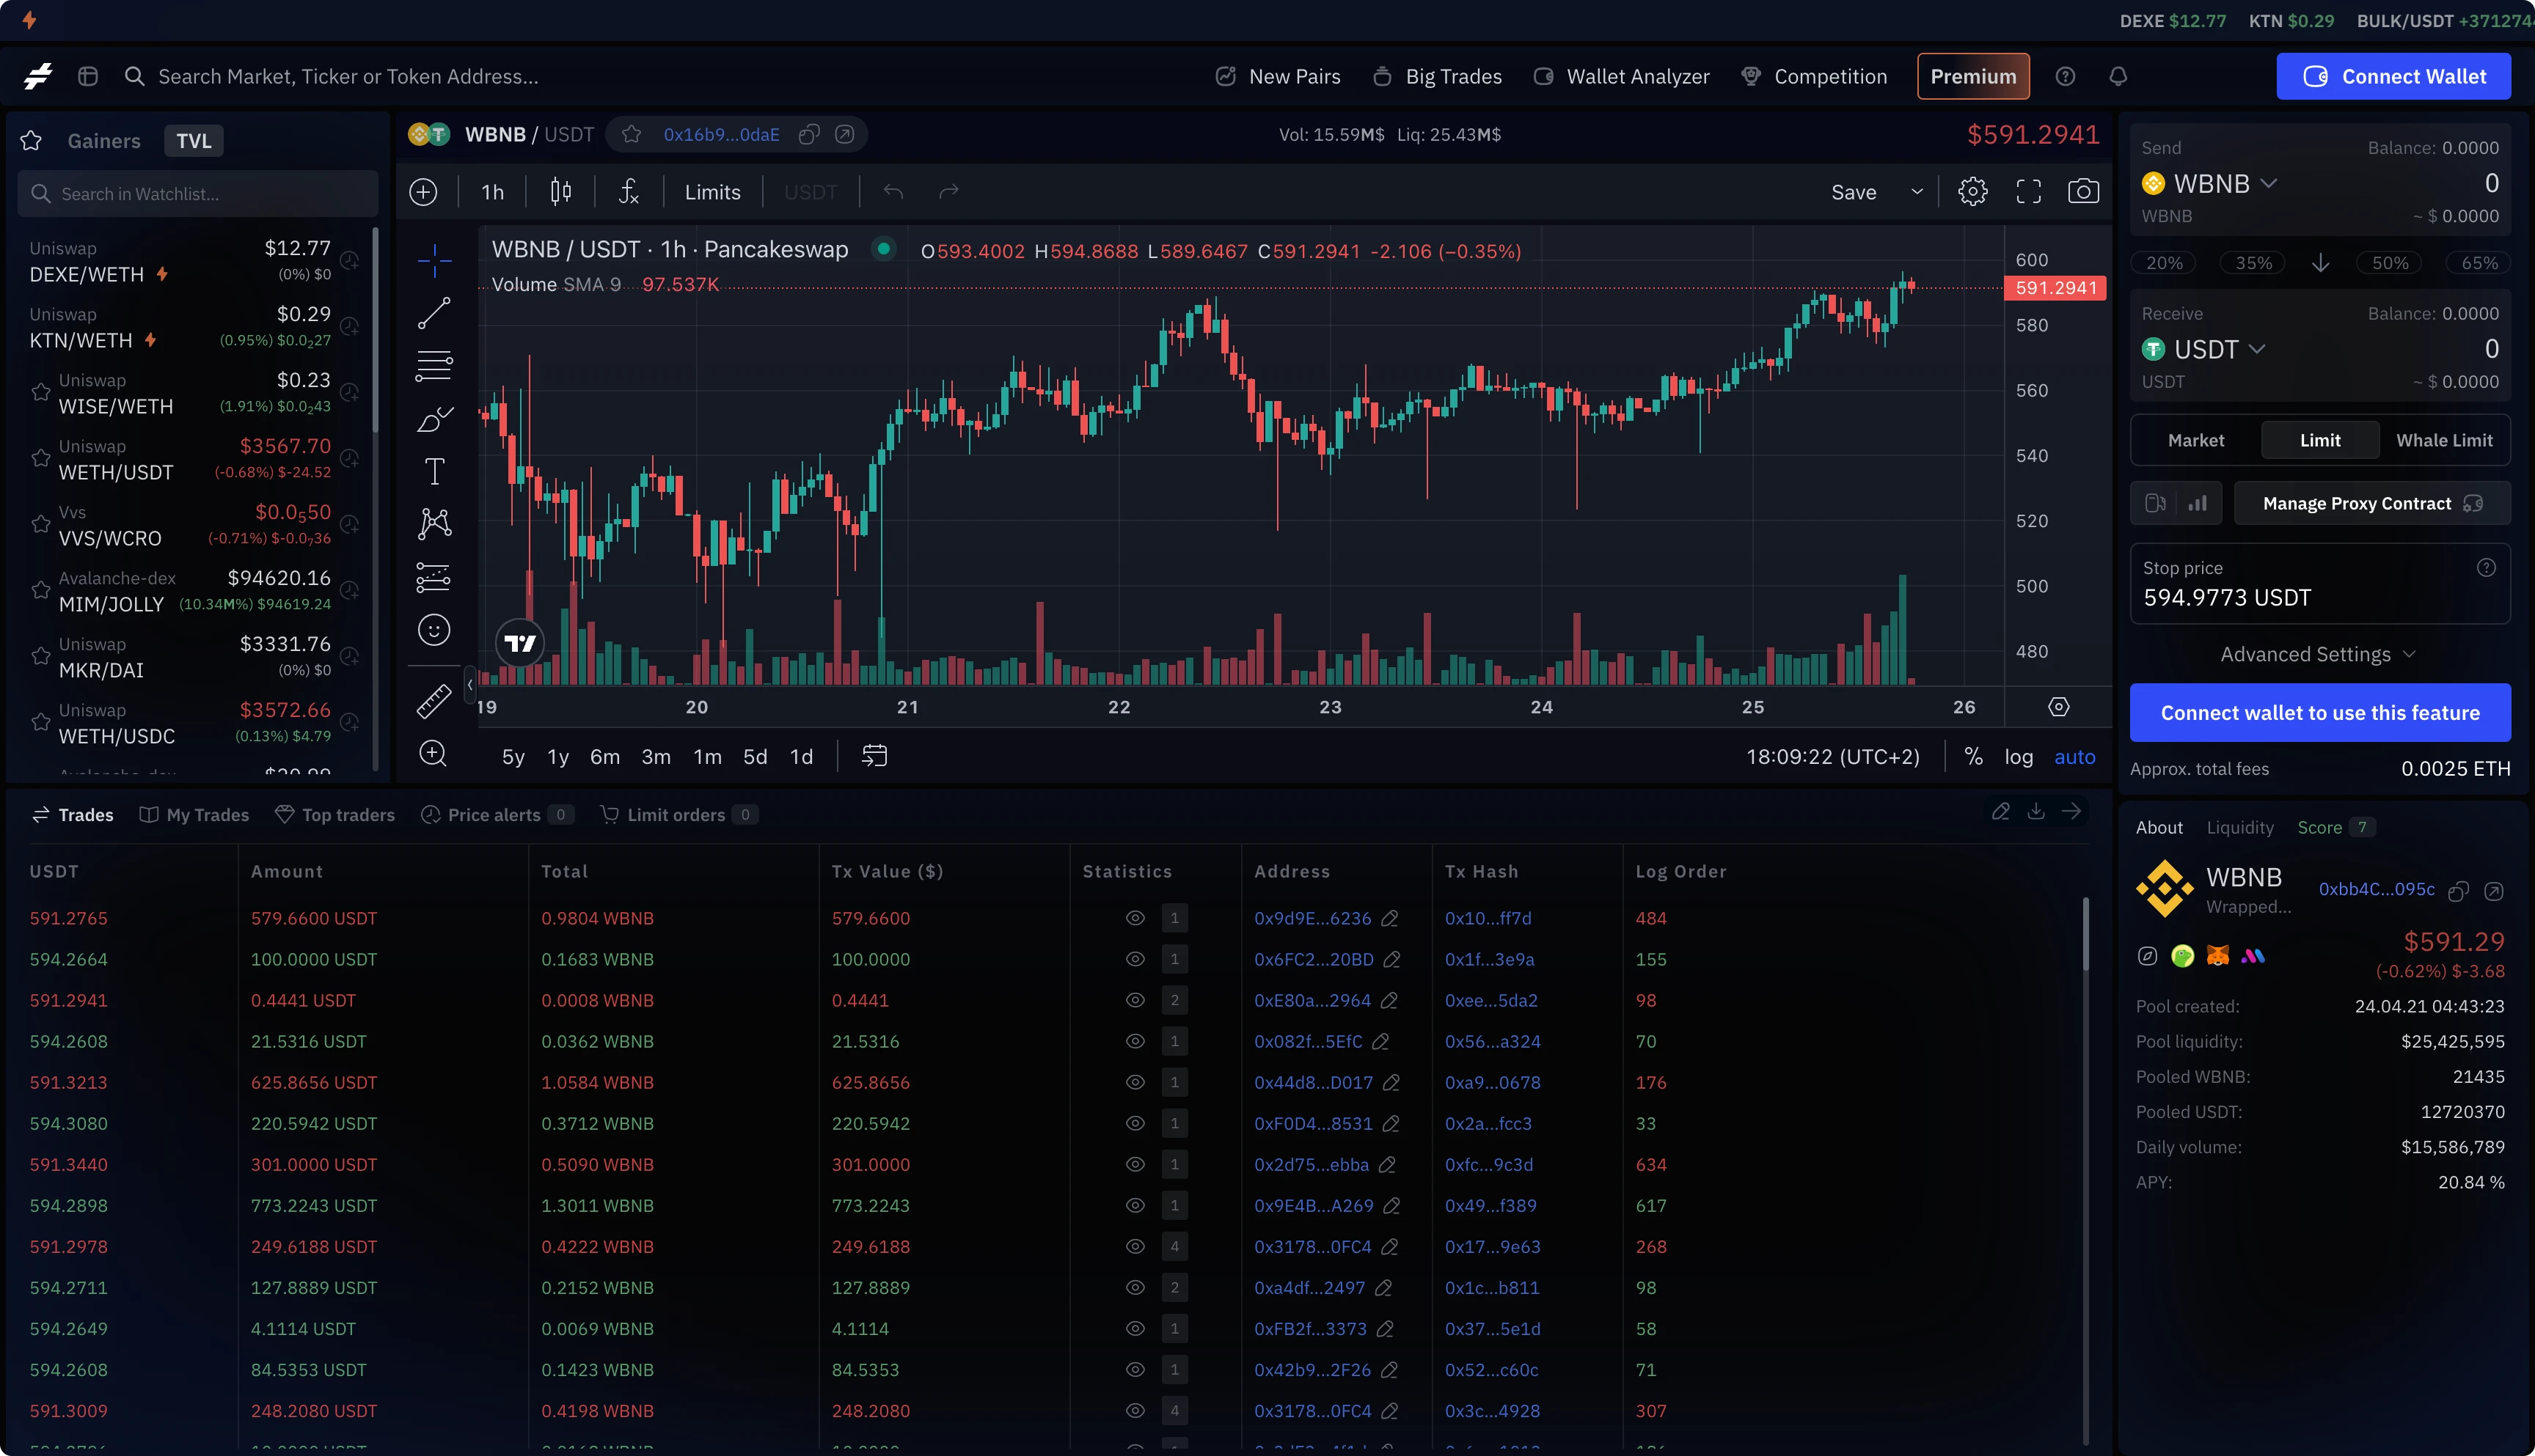
Task: Toggle the eye for address 0x9d9E...6236
Action: [1135, 918]
